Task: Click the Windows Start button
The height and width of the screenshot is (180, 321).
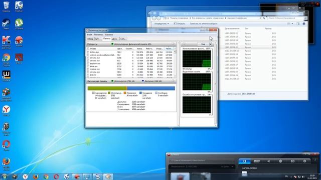Action: tap(5, 176)
